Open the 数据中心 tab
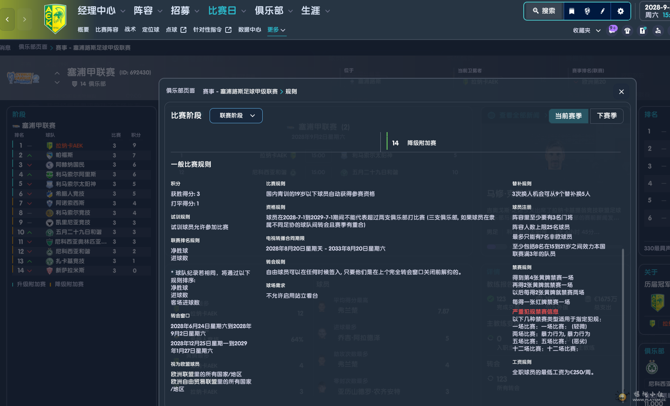The height and width of the screenshot is (406, 670). 250,30
